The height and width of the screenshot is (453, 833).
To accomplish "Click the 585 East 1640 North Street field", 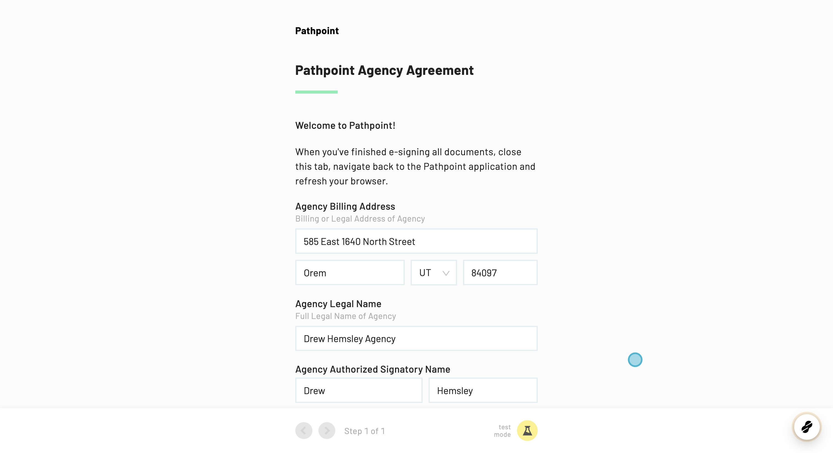I will (416, 241).
